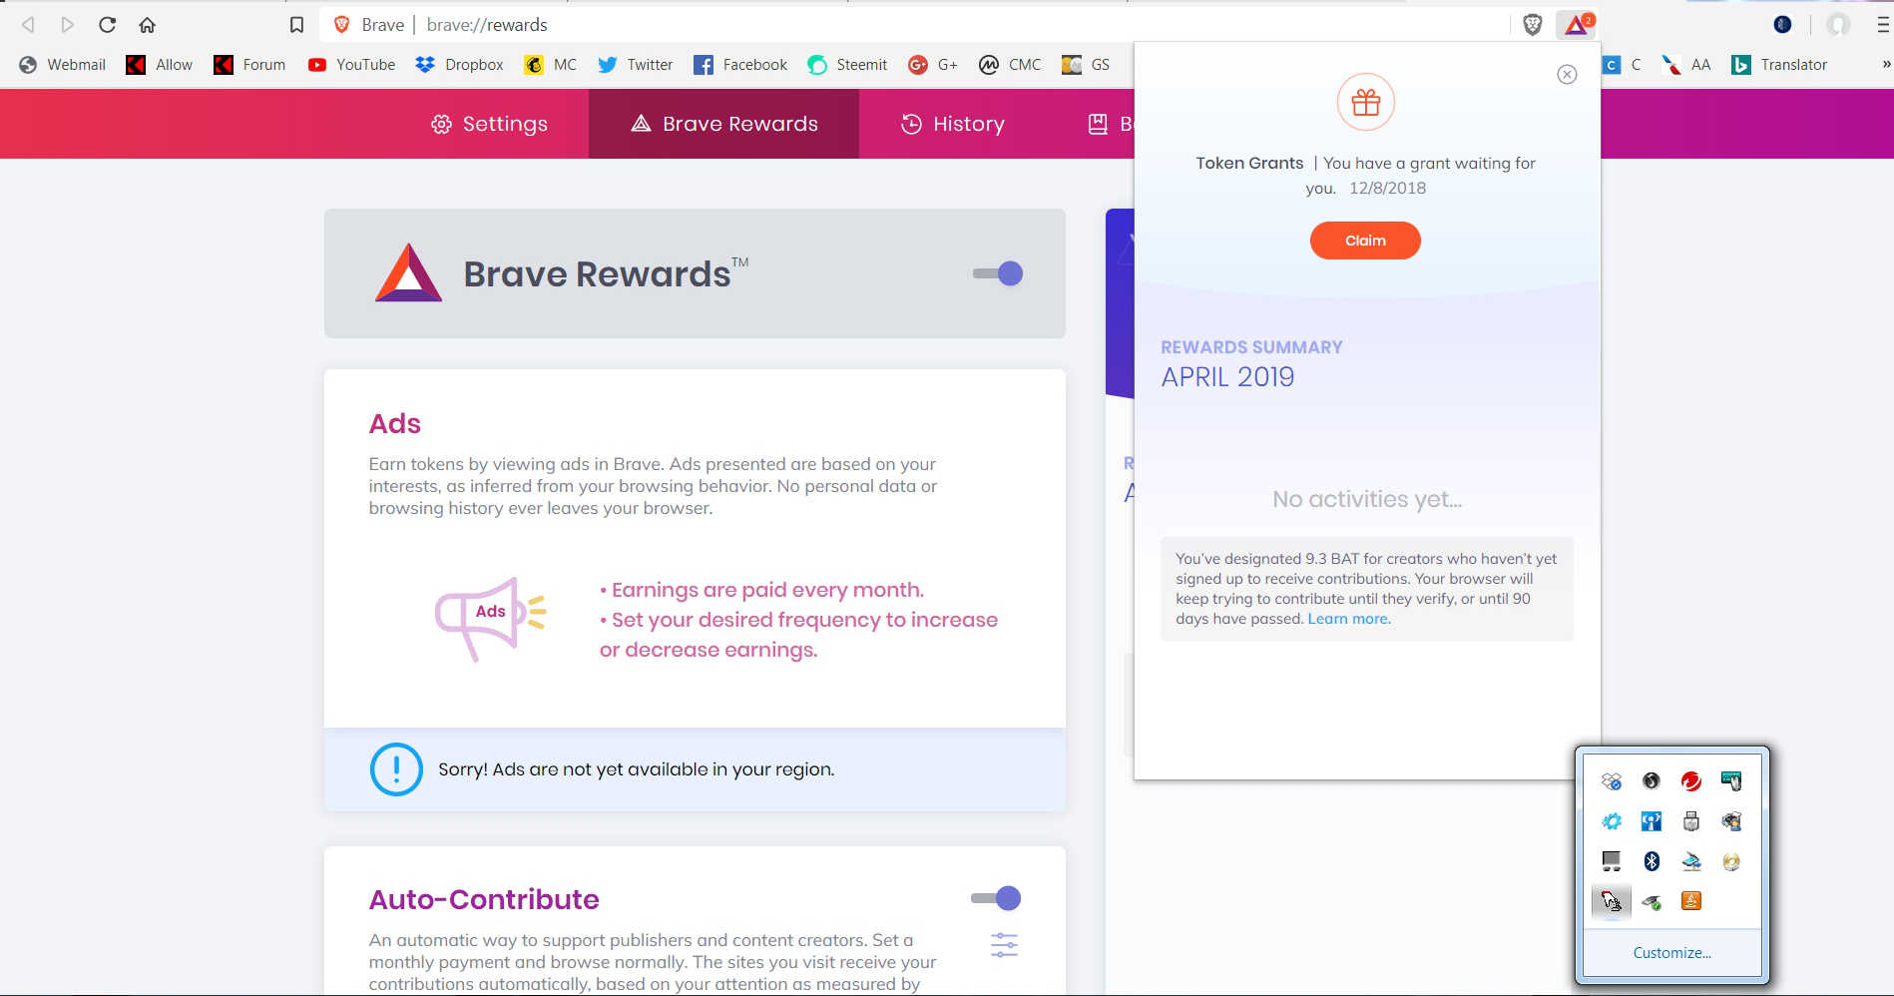
Task: Open the GS bookmark
Action: point(1086,65)
